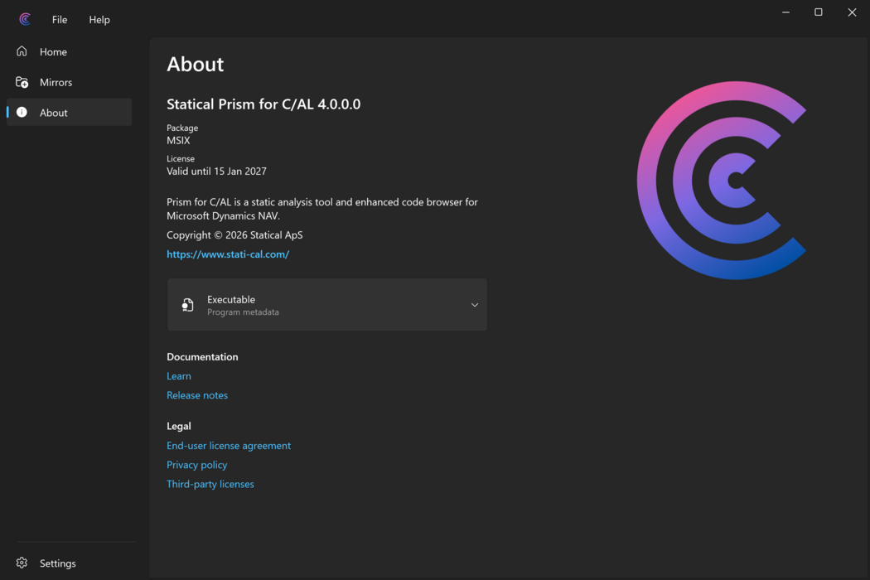Viewport: 870px width, 580px height.
Task: Click the Prism for C/AL description paragraph
Action: (321, 209)
